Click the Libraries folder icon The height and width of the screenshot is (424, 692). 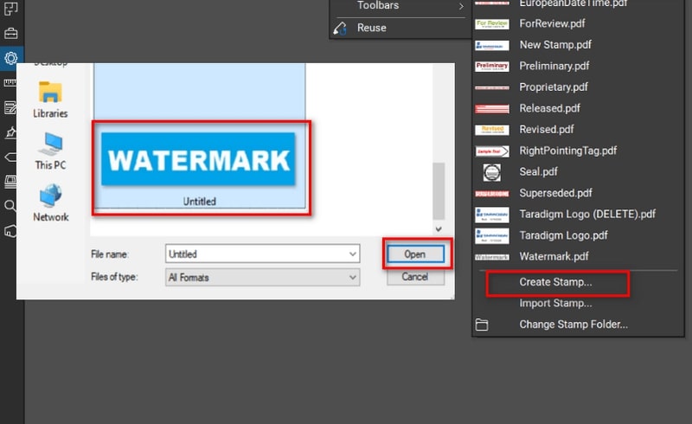(x=50, y=93)
